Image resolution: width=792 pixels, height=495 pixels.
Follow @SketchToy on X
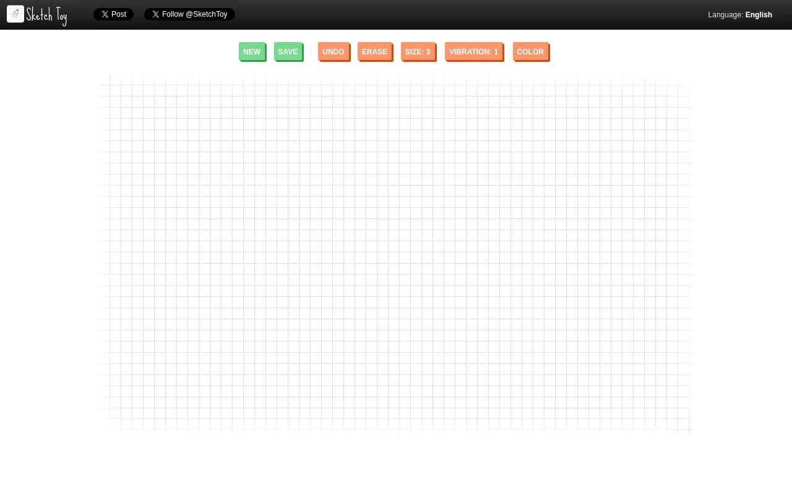[189, 14]
